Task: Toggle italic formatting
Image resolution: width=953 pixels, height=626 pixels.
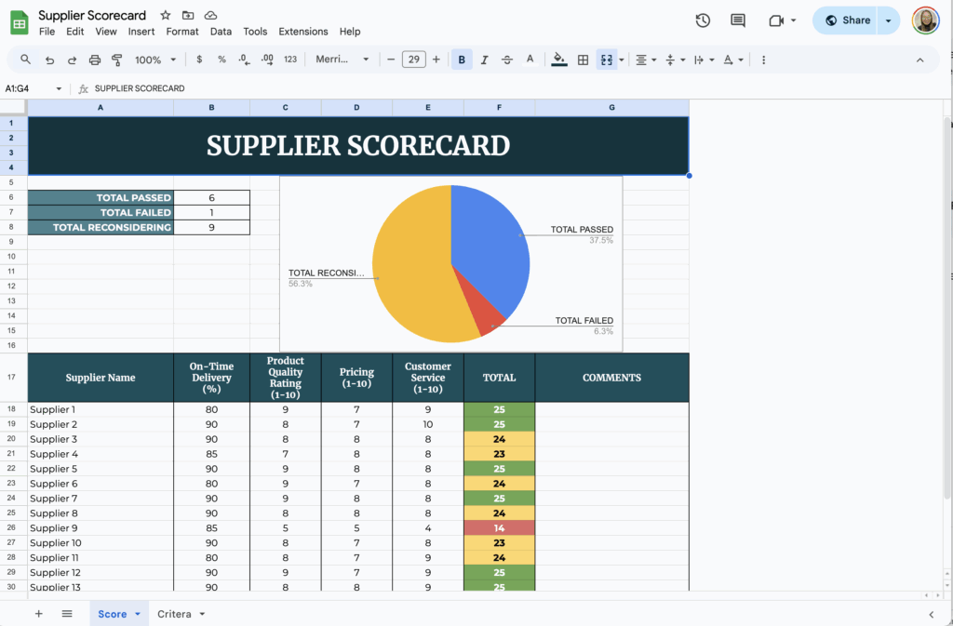Action: [x=484, y=59]
